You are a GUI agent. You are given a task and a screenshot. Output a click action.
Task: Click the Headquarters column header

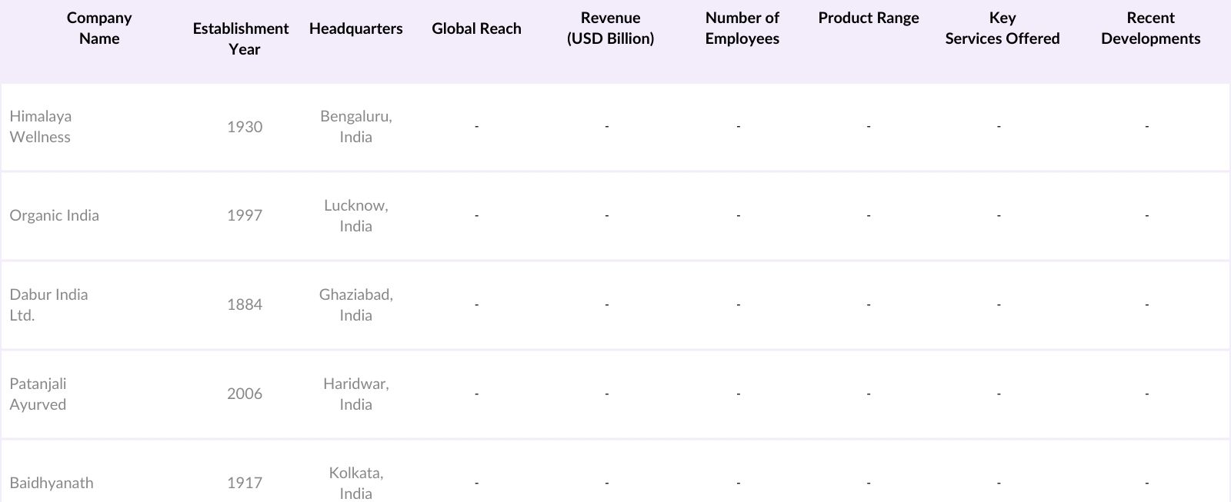coord(355,28)
